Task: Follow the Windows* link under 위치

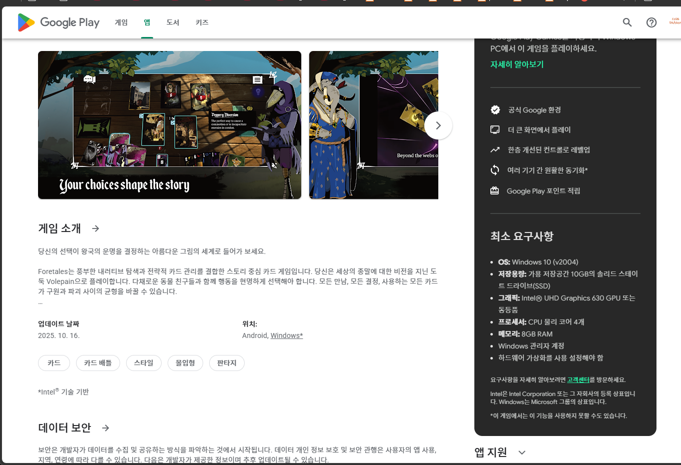Action: coord(287,335)
